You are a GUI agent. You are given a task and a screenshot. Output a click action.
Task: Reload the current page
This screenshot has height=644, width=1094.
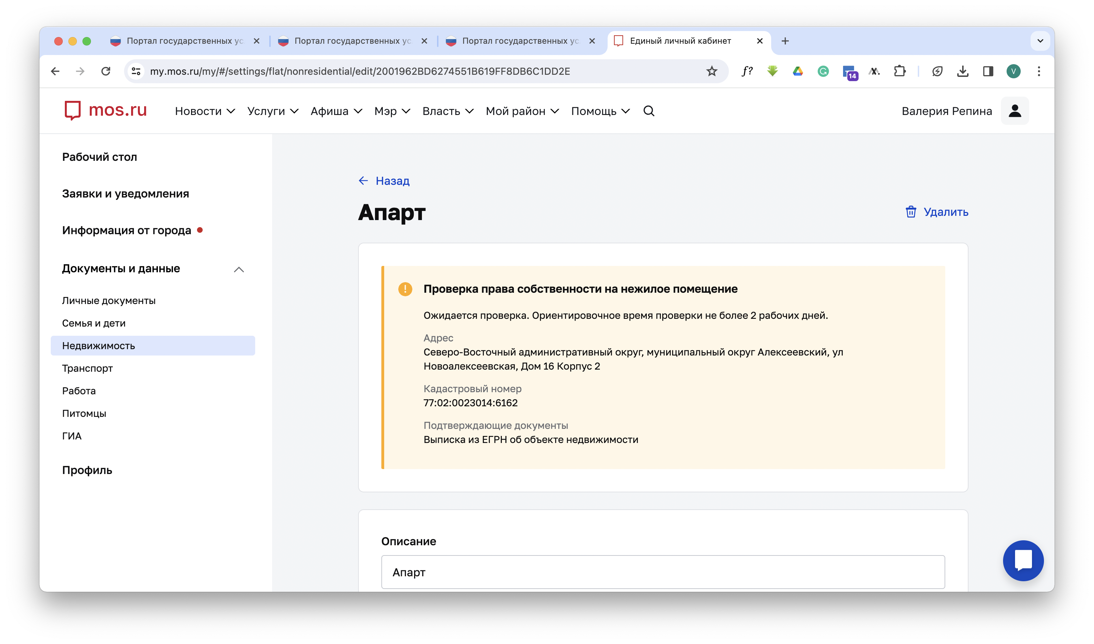pos(105,71)
